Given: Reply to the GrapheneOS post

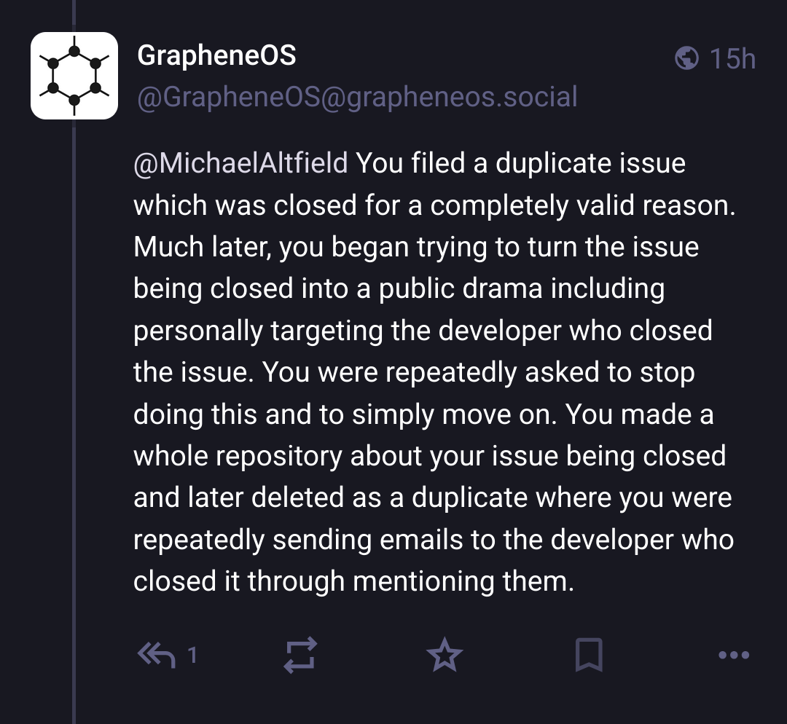Looking at the screenshot, I should click(157, 656).
